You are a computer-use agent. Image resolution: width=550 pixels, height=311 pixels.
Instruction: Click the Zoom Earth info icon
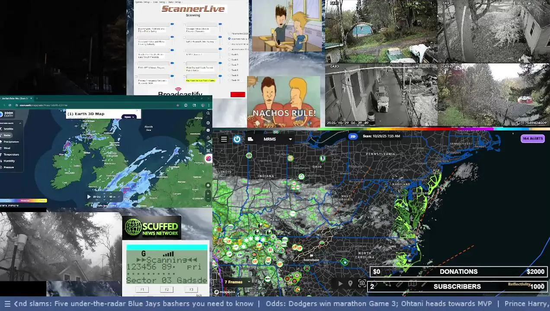[x=208, y=130]
